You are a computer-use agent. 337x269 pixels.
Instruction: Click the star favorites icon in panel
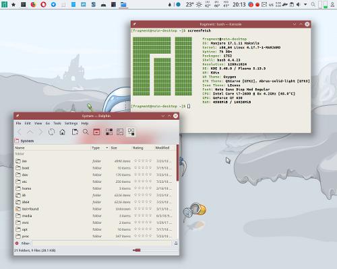(13, 5)
